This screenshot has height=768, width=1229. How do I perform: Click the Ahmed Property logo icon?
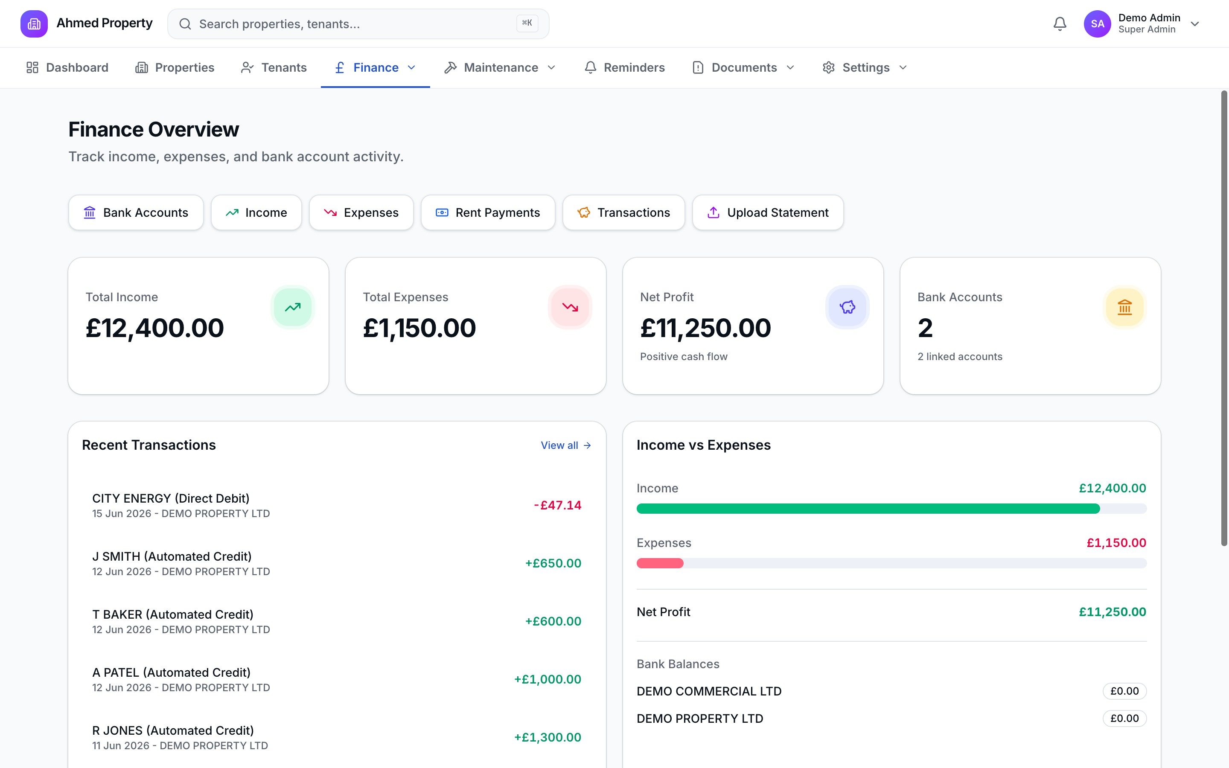click(x=34, y=24)
